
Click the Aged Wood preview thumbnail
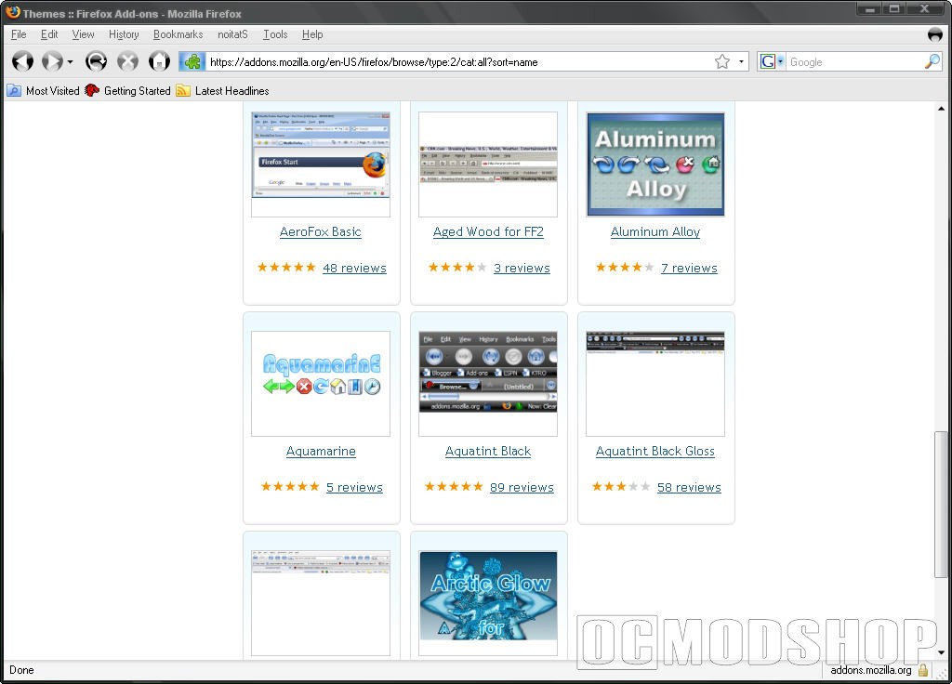click(488, 164)
